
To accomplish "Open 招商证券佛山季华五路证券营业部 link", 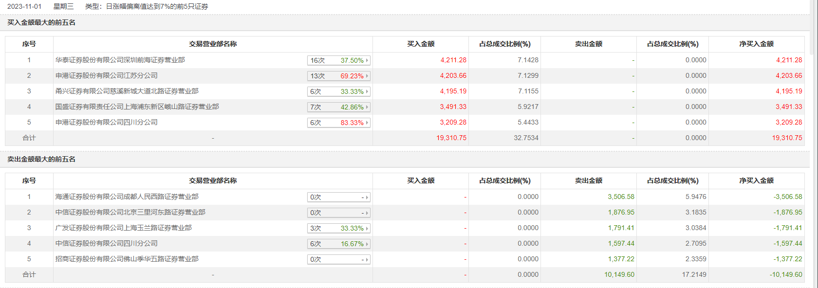I will click(x=127, y=259).
